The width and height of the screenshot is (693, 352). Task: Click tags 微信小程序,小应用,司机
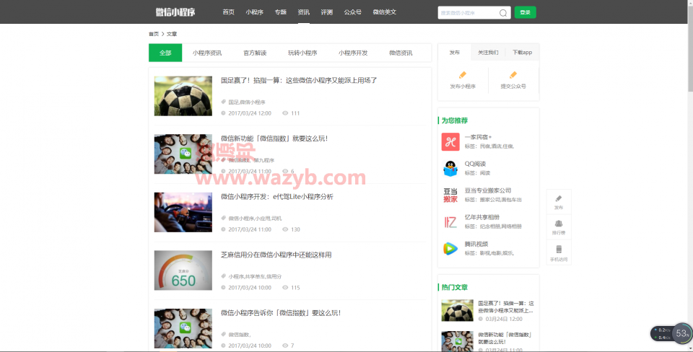[255, 218]
